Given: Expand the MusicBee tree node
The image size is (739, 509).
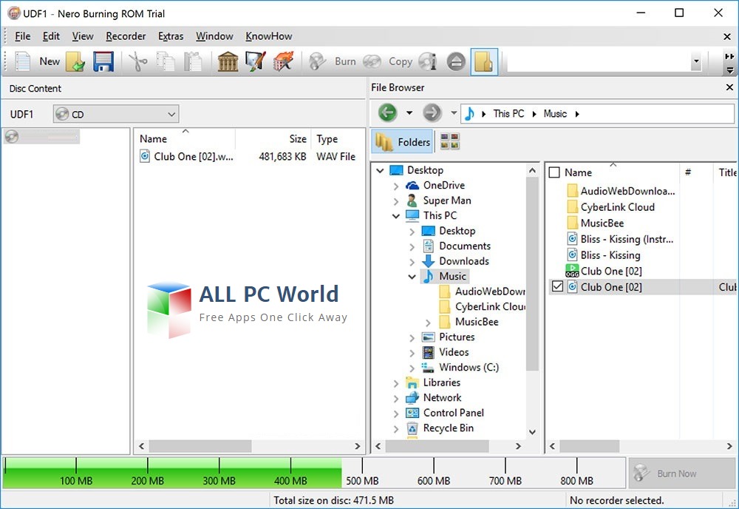Looking at the screenshot, I should [x=428, y=322].
